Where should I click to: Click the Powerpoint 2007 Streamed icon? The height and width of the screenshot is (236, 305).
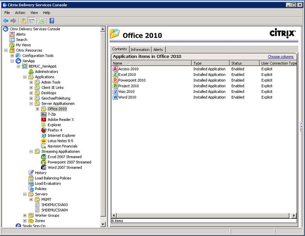[44, 162]
